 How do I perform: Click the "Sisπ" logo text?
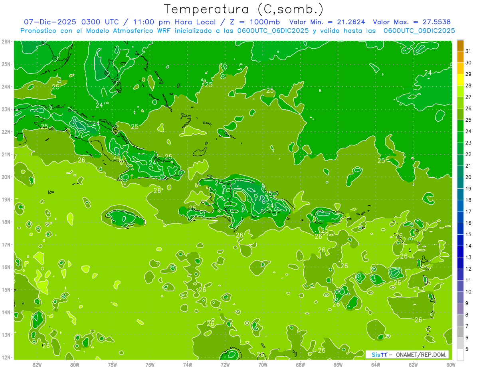379,354
